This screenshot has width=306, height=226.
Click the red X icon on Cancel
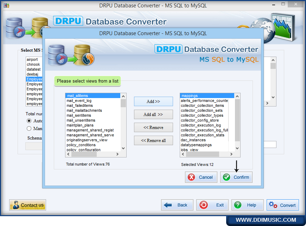(191, 177)
